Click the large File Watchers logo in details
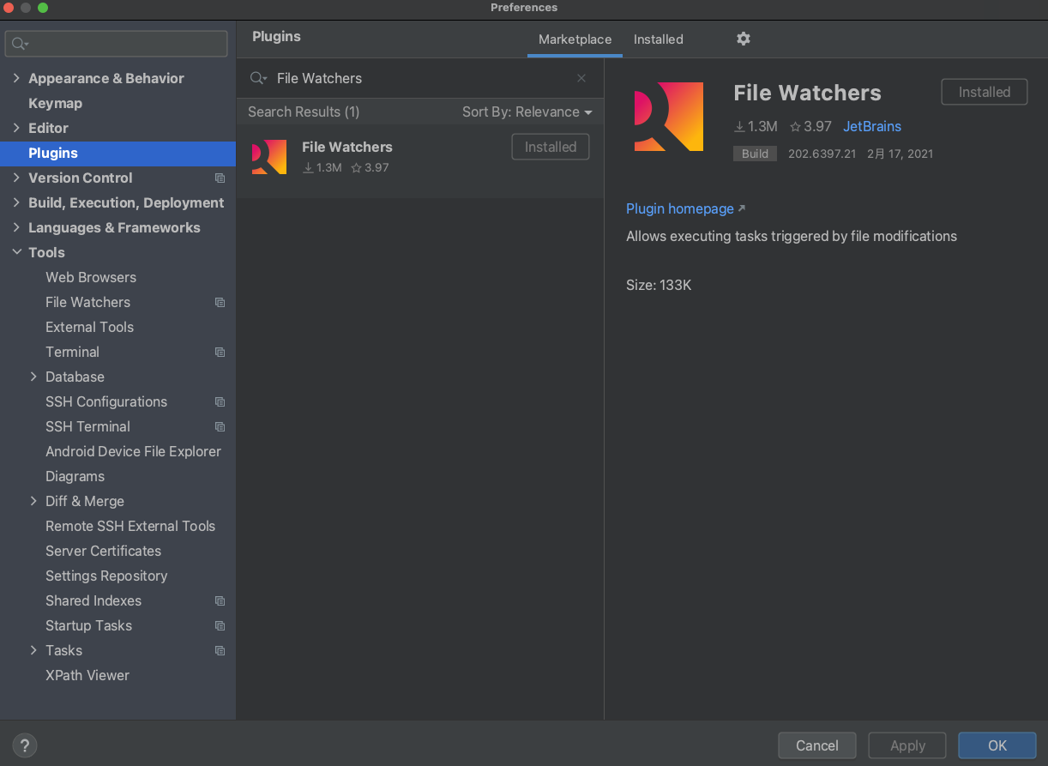1048x766 pixels. [669, 117]
